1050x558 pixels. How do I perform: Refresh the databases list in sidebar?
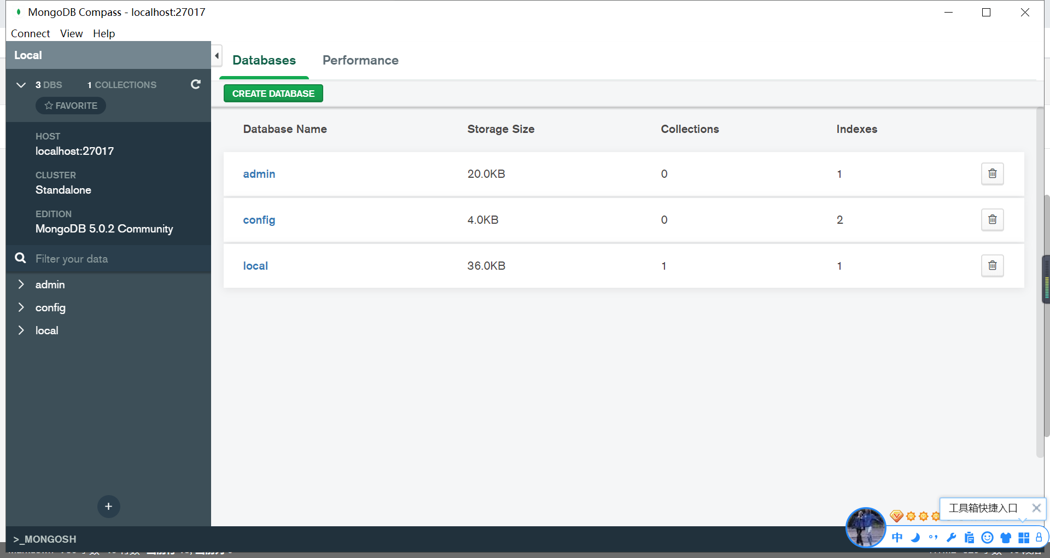coord(195,84)
